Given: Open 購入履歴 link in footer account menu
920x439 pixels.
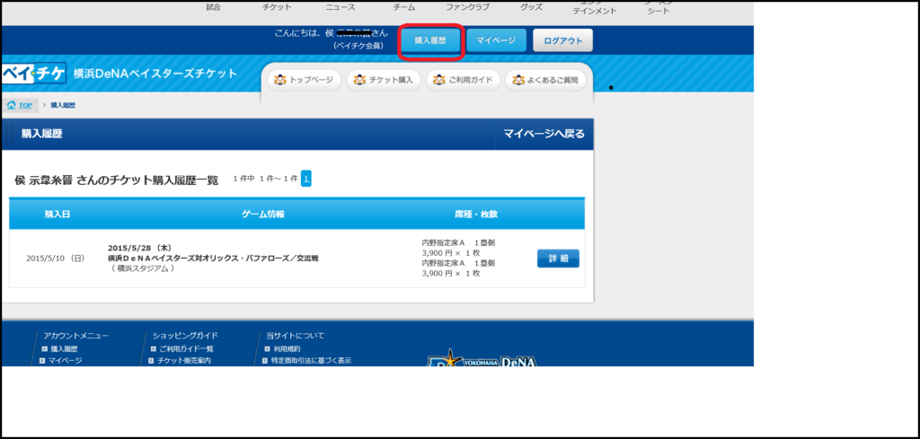Looking at the screenshot, I should pos(64,348).
